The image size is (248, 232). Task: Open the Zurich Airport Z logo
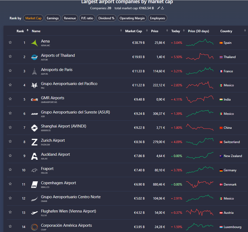click(34, 142)
